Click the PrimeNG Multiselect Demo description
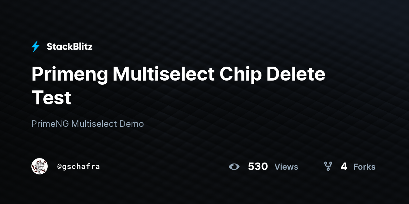 point(88,124)
